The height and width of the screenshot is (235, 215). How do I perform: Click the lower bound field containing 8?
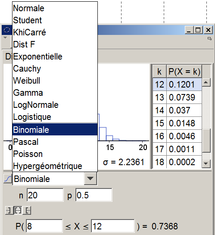[x=44, y=226]
